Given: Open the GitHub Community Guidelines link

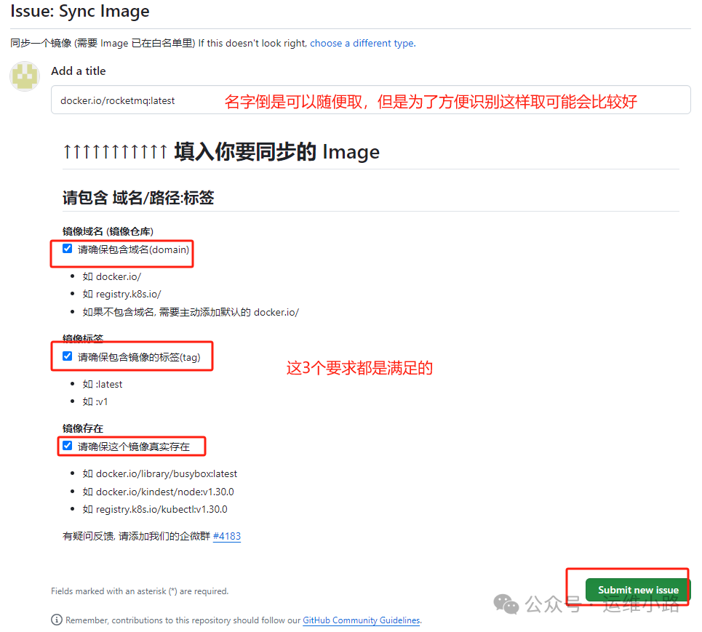Looking at the screenshot, I should pos(361,620).
